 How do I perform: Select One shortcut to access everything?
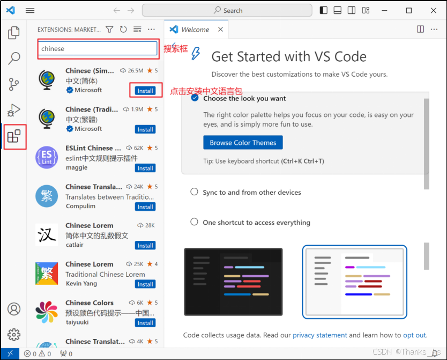256,223
